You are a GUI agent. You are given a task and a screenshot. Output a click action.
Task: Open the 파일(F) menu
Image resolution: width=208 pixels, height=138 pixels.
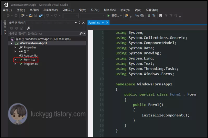point(7,10)
